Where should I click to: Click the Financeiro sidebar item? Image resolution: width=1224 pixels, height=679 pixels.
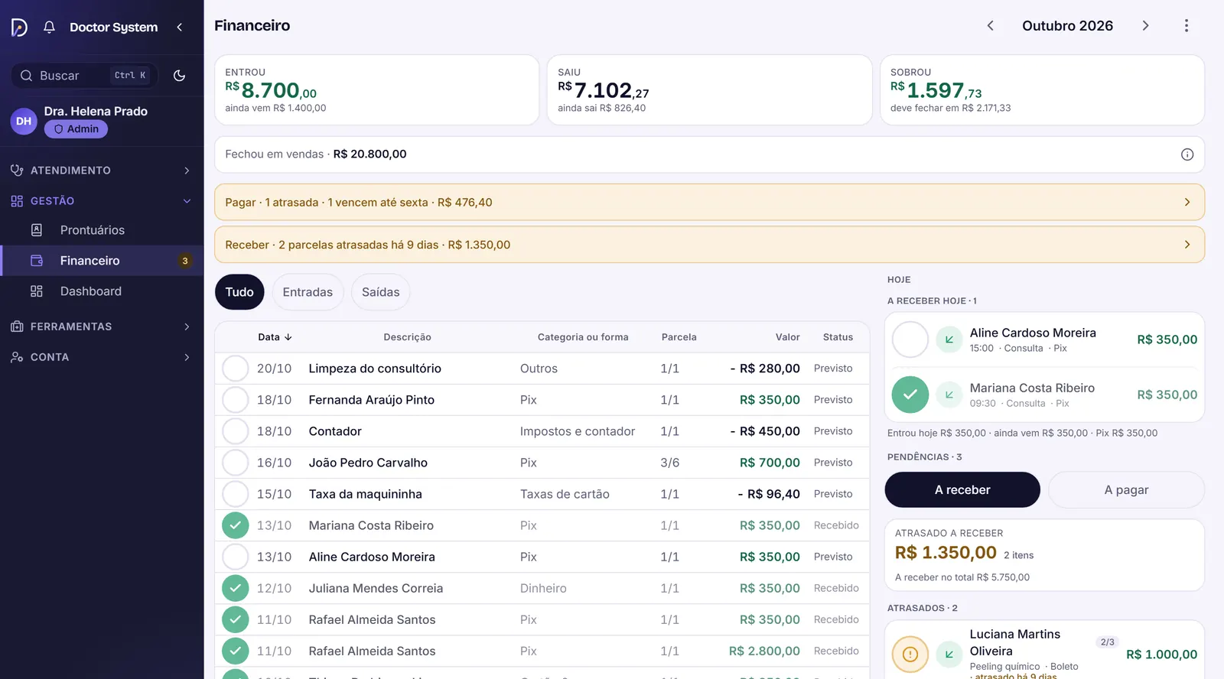pyautogui.click(x=102, y=261)
